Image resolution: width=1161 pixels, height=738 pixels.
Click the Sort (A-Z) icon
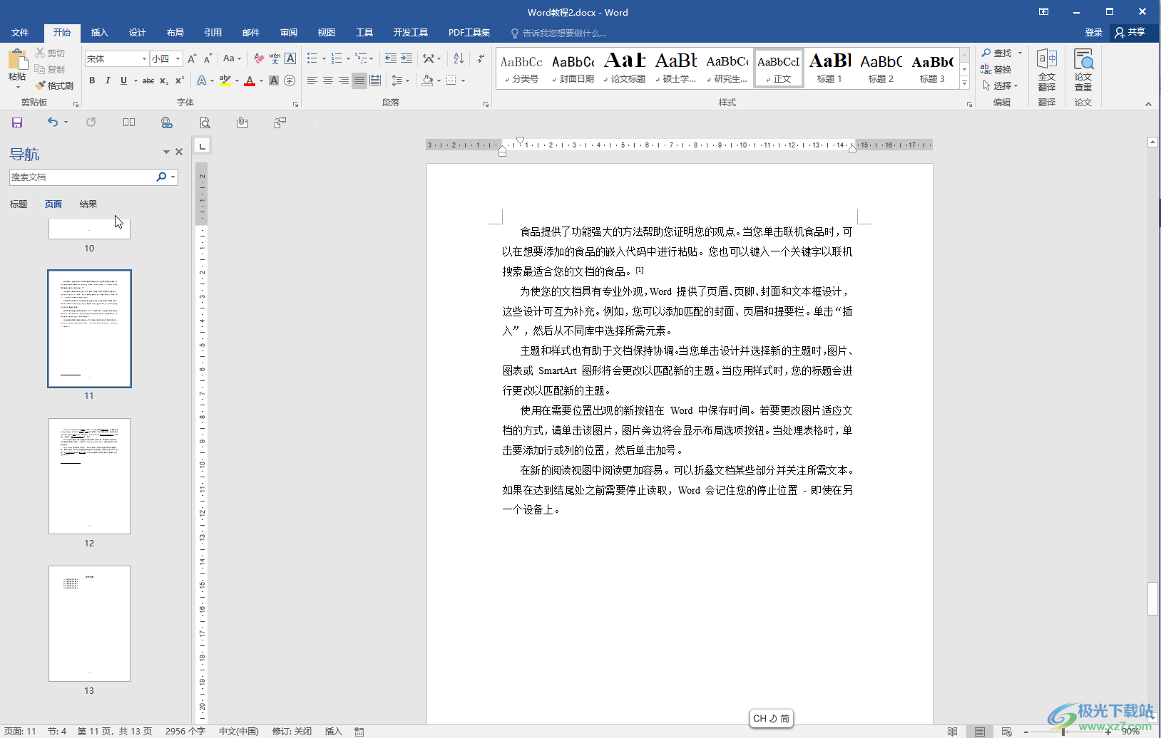[x=459, y=58]
